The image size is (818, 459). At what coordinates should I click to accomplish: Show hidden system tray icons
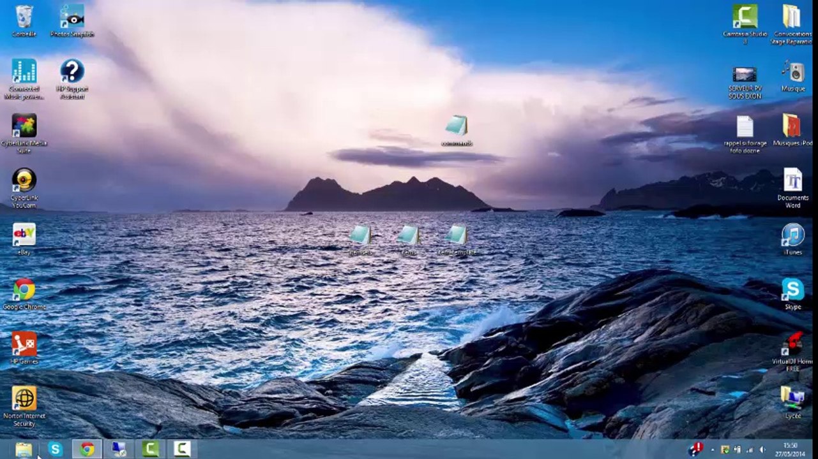(713, 449)
